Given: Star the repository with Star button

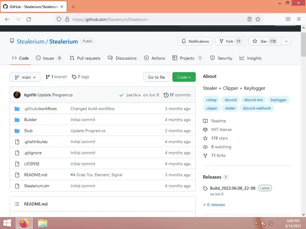Looking at the screenshot, I should pyautogui.click(x=265, y=41).
